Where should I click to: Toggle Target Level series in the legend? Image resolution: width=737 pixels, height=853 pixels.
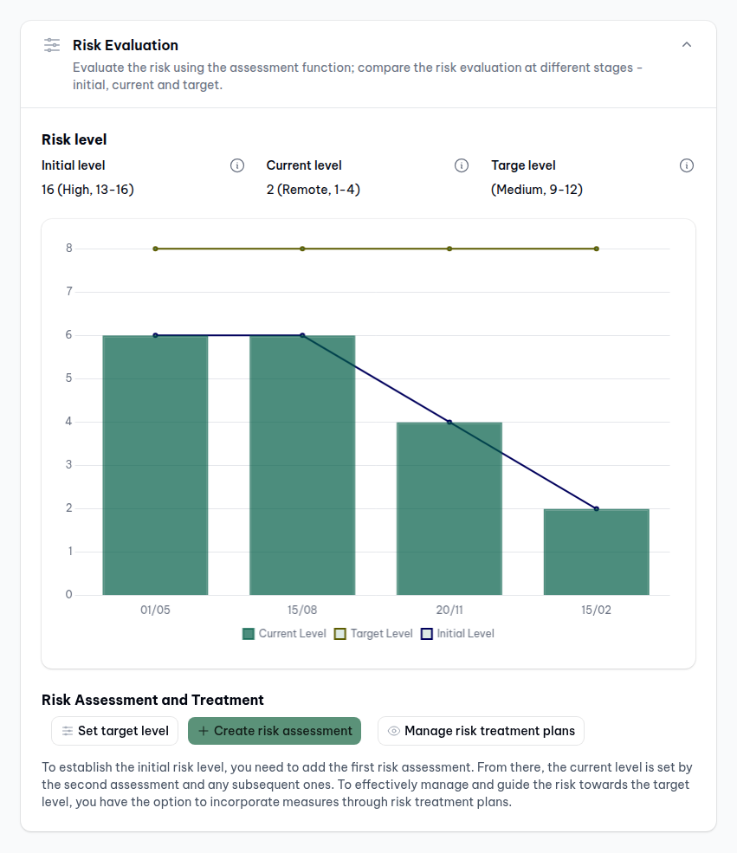coord(373,634)
